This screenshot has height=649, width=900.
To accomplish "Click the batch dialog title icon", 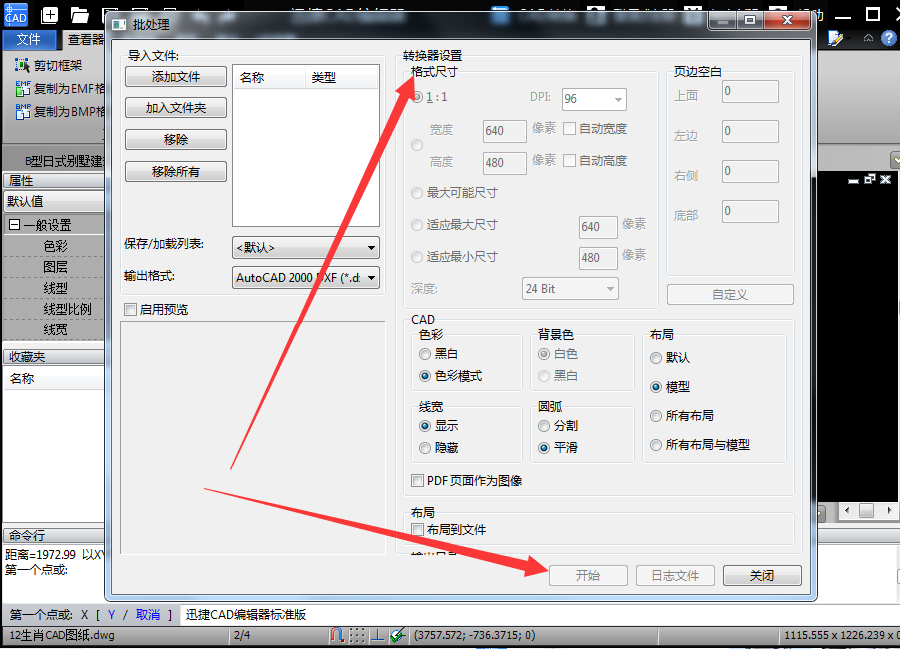I will pyautogui.click(x=119, y=25).
